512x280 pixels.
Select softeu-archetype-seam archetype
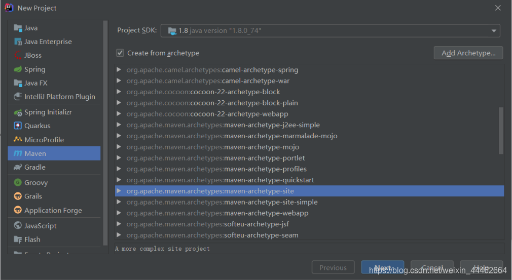(x=309, y=235)
